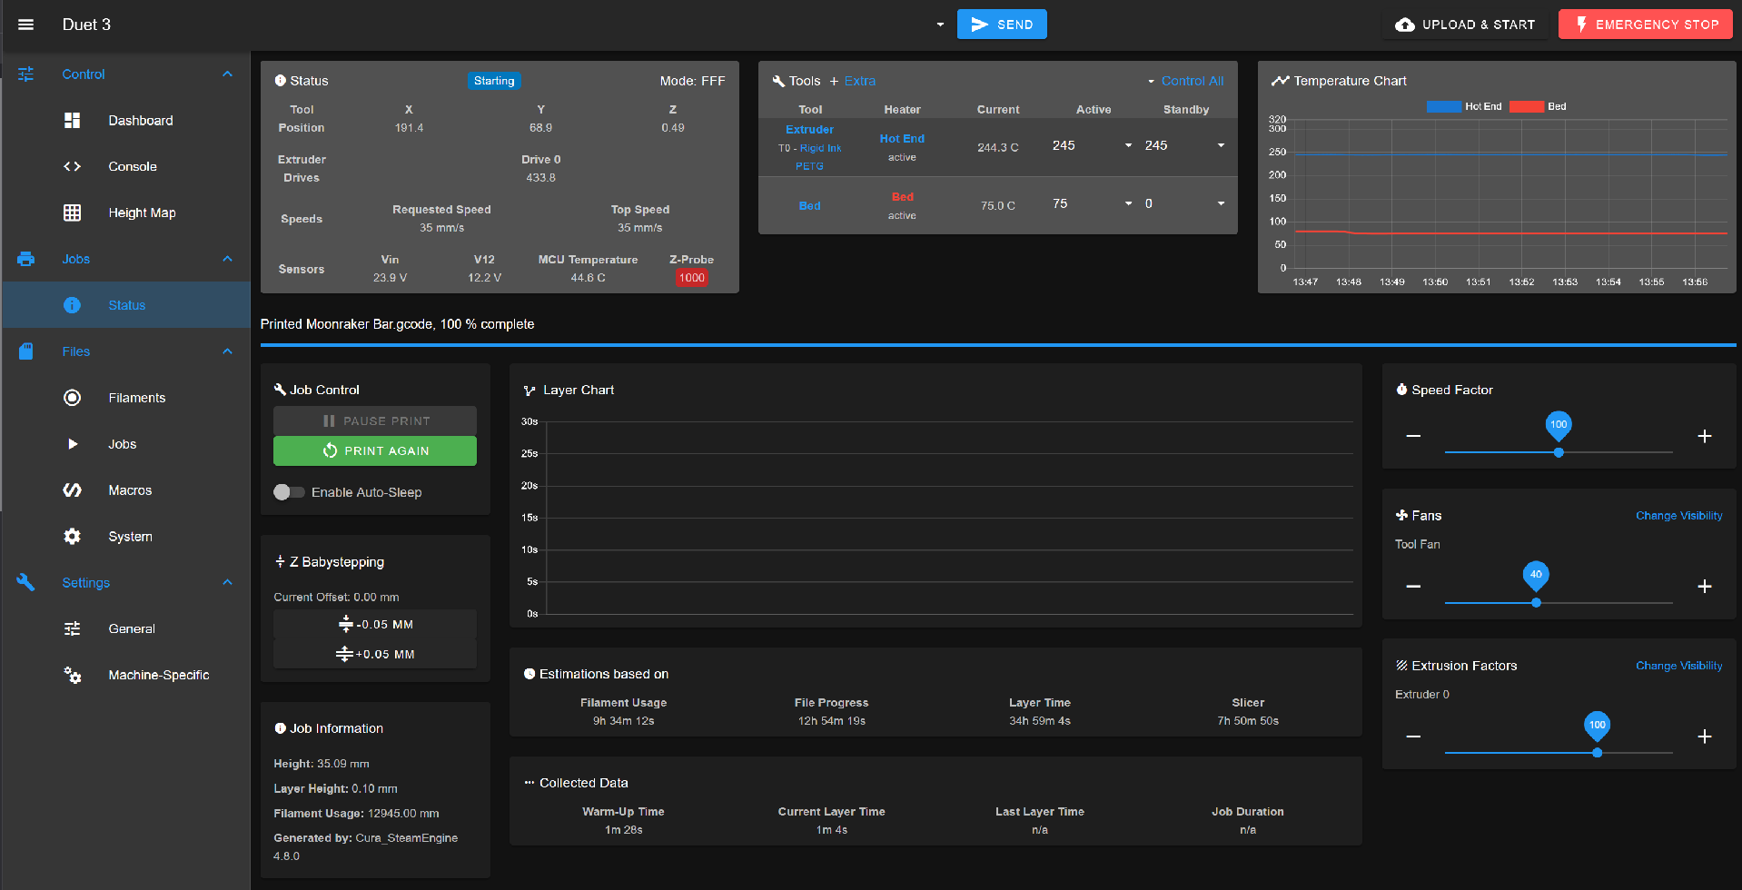Click the Extruder 0 slider handle
The image size is (1742, 890).
(x=1597, y=752)
